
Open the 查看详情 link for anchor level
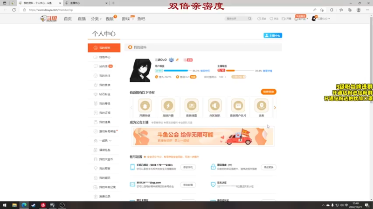[x=267, y=71]
